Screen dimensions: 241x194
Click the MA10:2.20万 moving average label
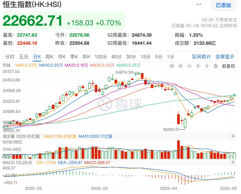[51, 65]
